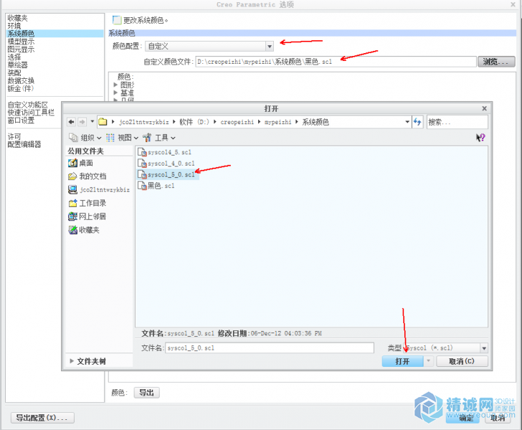Open the 颜色配置 自定义 dropdown
The height and width of the screenshot is (430, 522).
tap(209, 46)
